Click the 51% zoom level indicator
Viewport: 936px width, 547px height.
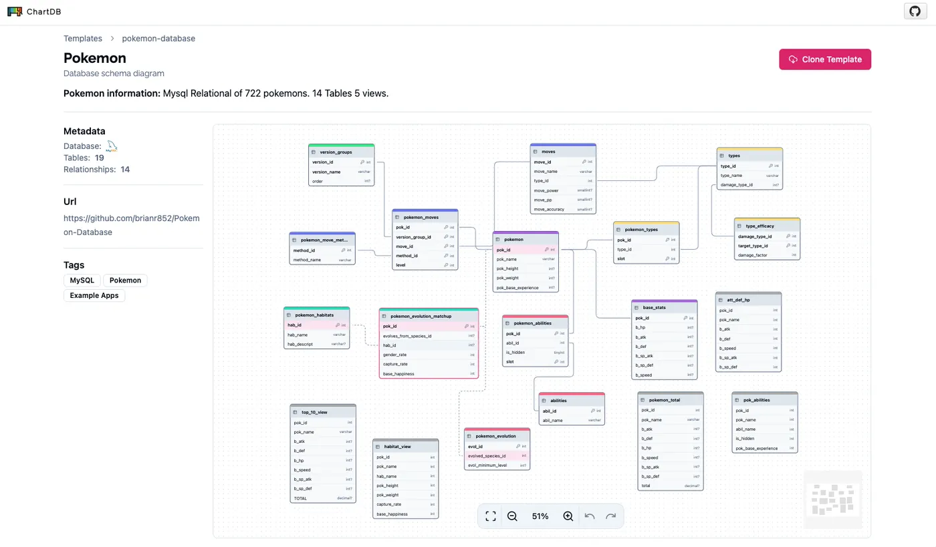pyautogui.click(x=540, y=516)
